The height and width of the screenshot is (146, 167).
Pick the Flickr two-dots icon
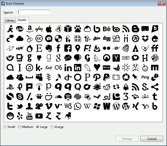[107, 48]
